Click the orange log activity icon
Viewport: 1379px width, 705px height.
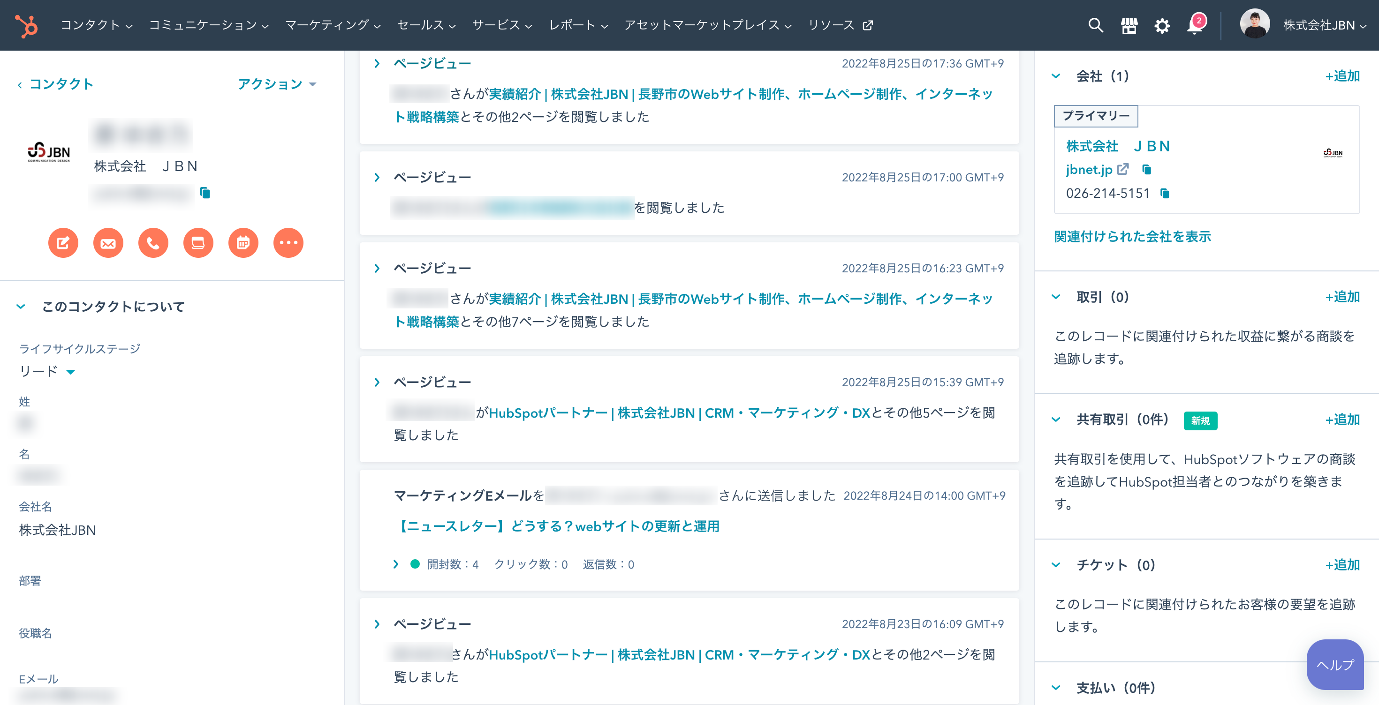point(198,243)
